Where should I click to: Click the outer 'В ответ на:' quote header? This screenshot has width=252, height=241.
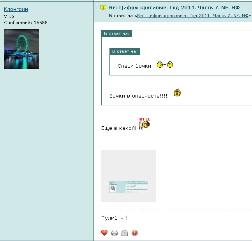coord(117,33)
